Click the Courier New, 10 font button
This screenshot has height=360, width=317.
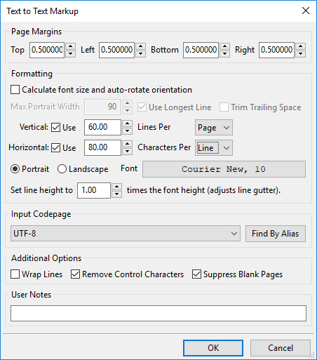pyautogui.click(x=224, y=169)
